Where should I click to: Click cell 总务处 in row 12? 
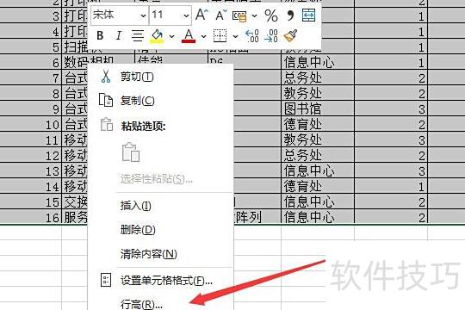point(318,156)
